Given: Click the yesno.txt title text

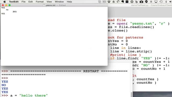Looking at the screenshot, I should 51,5.
